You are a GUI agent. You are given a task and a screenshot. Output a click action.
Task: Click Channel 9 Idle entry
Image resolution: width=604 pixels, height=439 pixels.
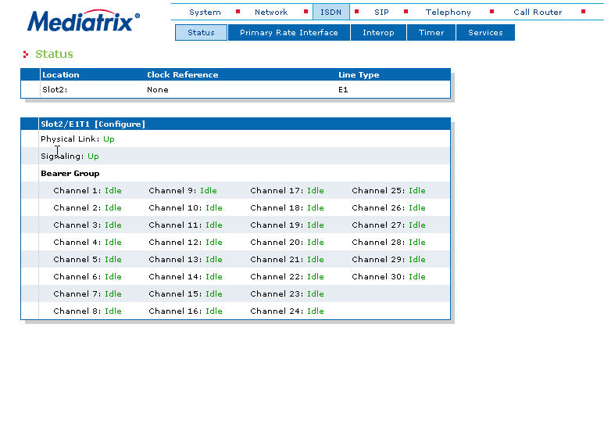(x=183, y=191)
